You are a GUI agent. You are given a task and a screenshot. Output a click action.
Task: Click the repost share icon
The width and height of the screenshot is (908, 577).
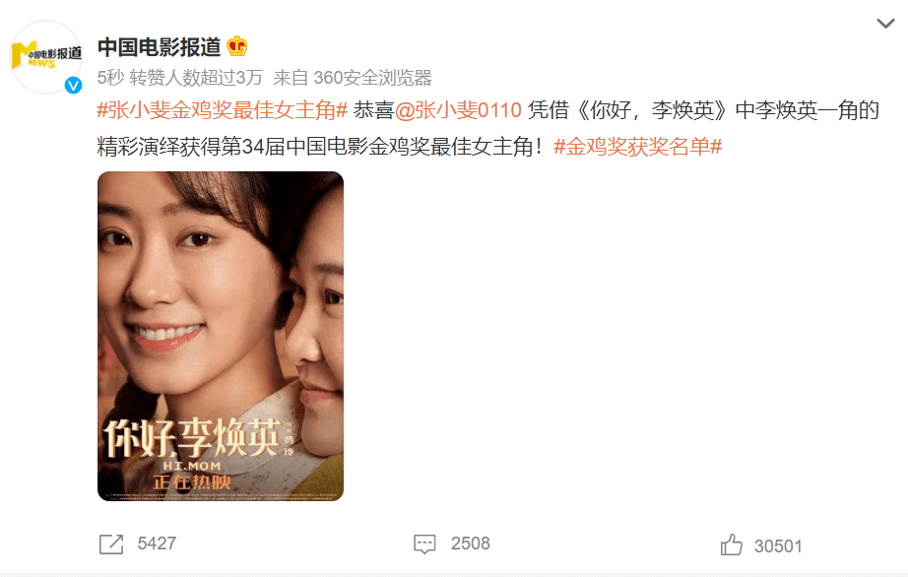pyautogui.click(x=111, y=544)
